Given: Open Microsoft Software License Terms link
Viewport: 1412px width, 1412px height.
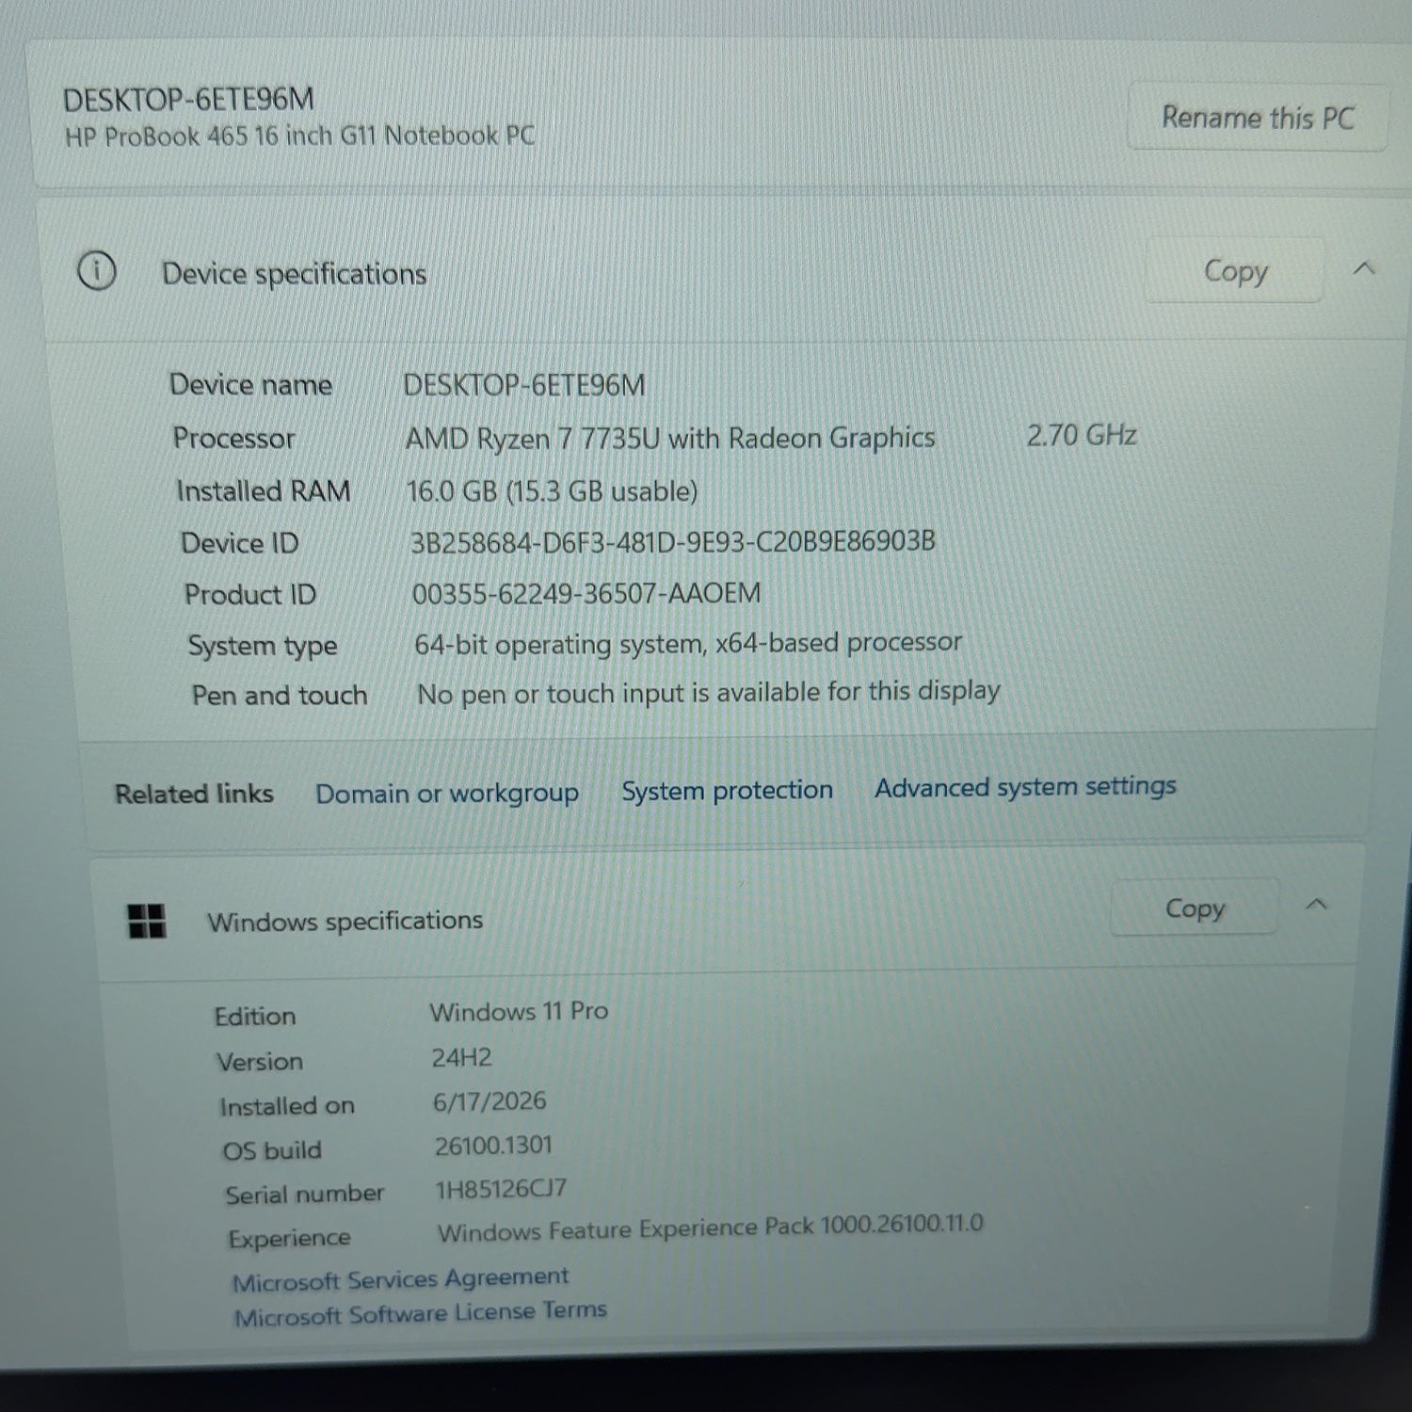Looking at the screenshot, I should click(421, 1313).
